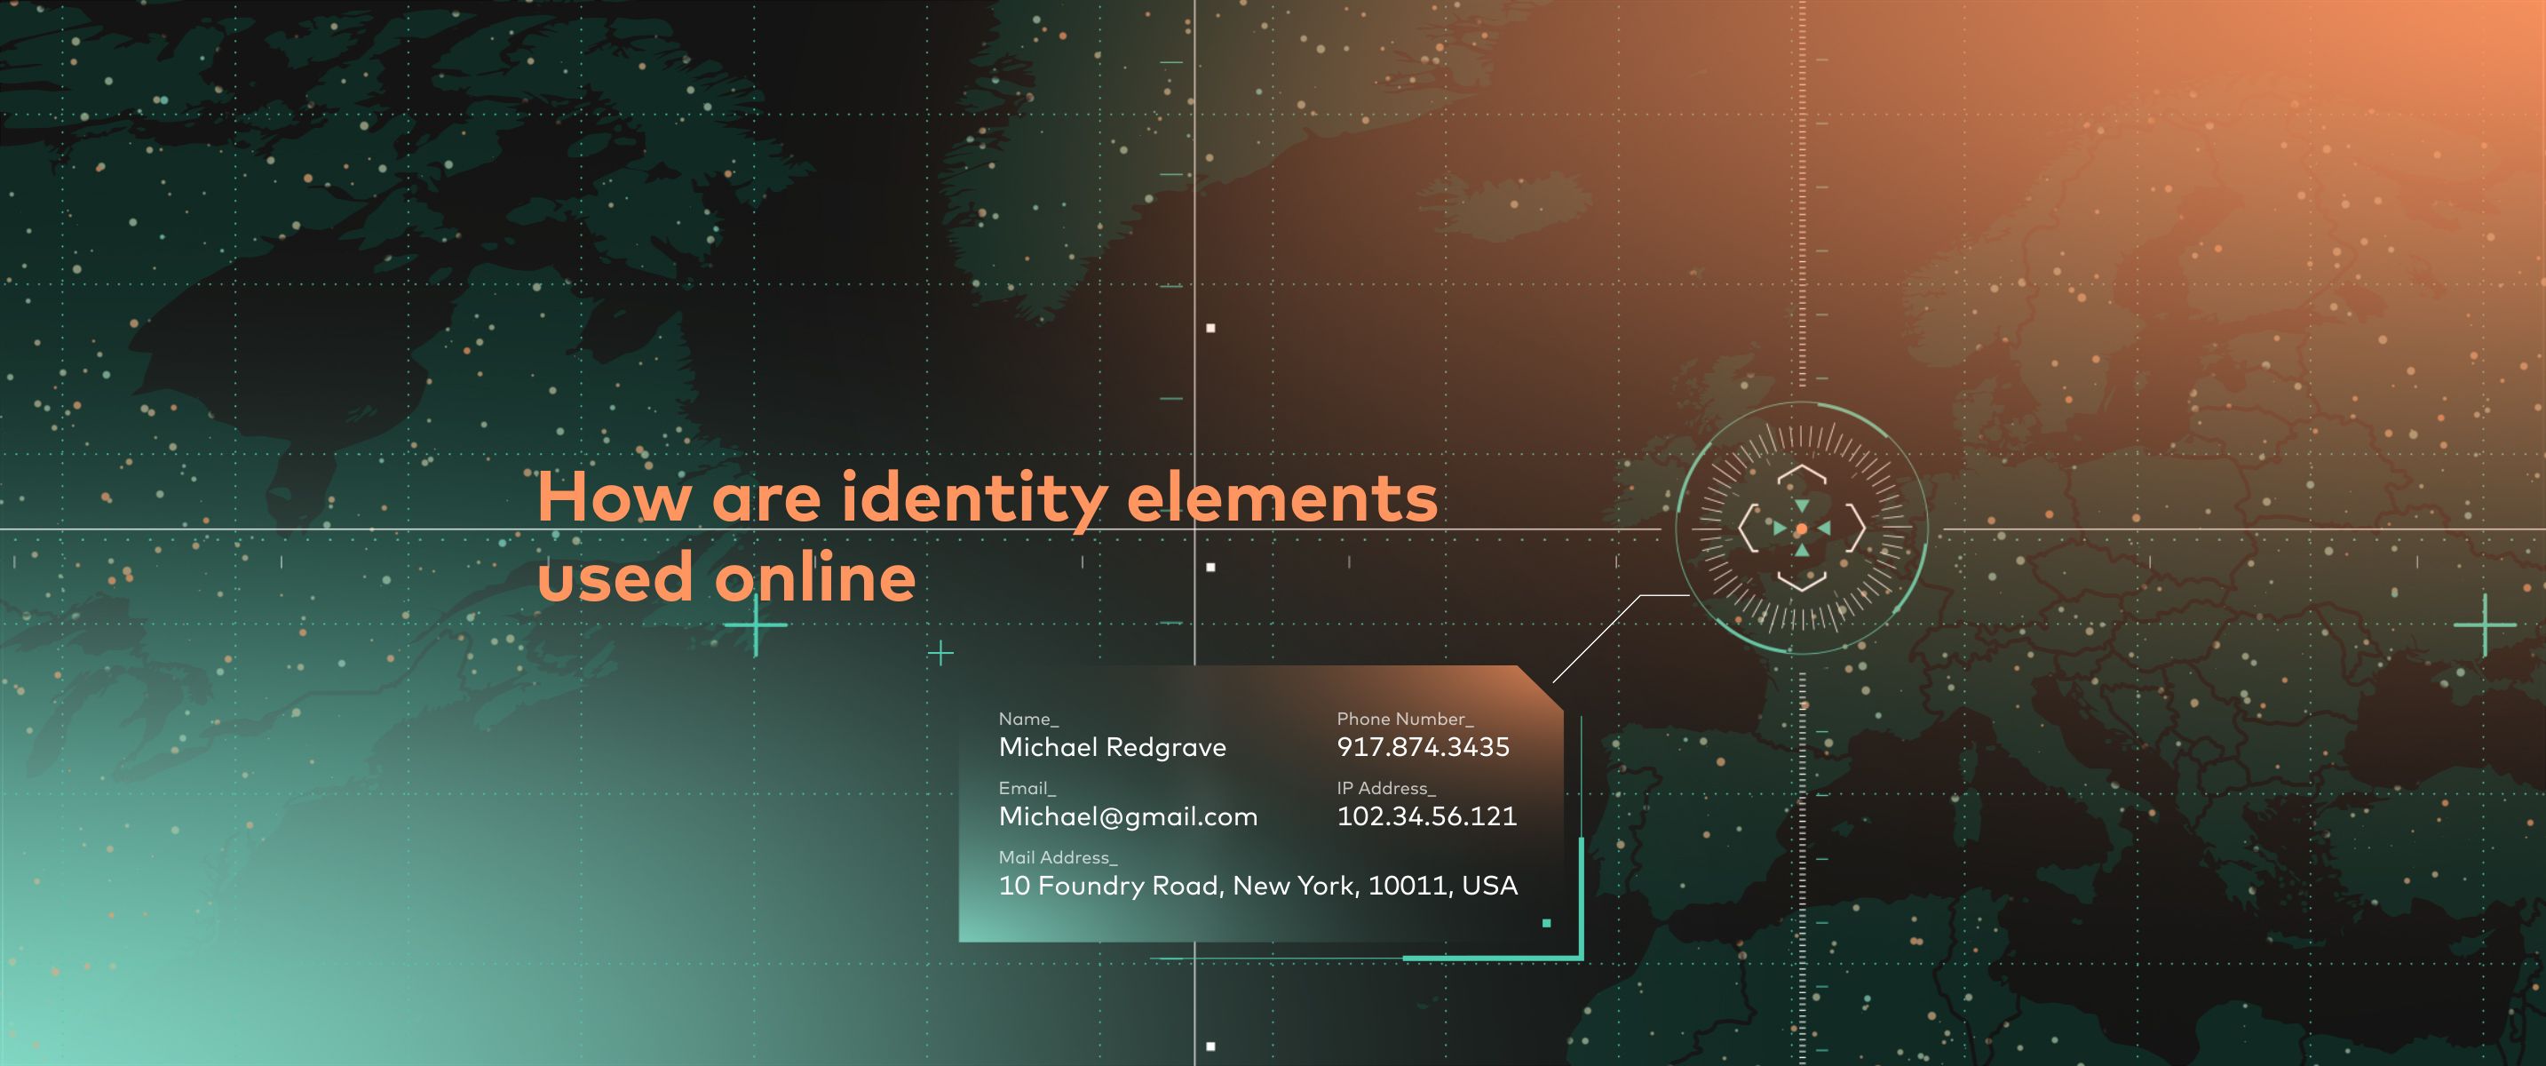Click the large teal plus at the far right
Viewport: 2546px width, 1066px height.
click(2485, 625)
